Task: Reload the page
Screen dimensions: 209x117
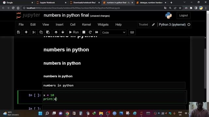Action: point(13,8)
